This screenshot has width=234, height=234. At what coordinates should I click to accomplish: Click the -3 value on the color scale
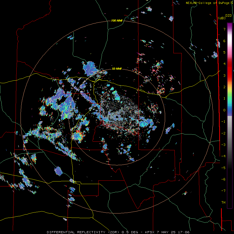click(x=223, y=145)
